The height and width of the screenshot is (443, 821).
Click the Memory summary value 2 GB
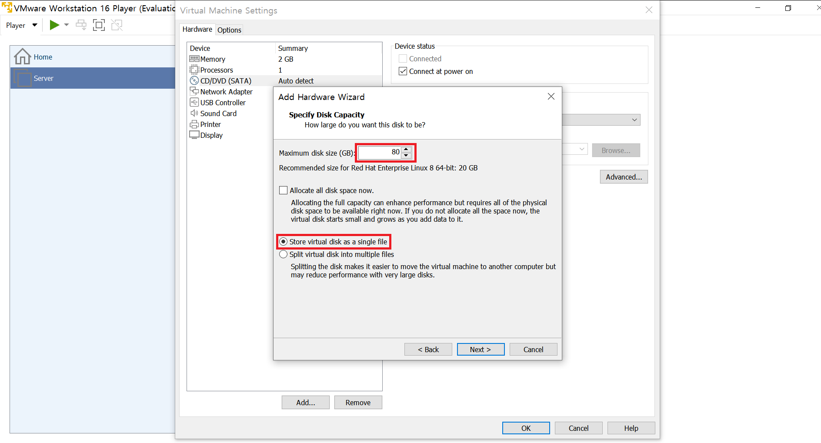(286, 59)
